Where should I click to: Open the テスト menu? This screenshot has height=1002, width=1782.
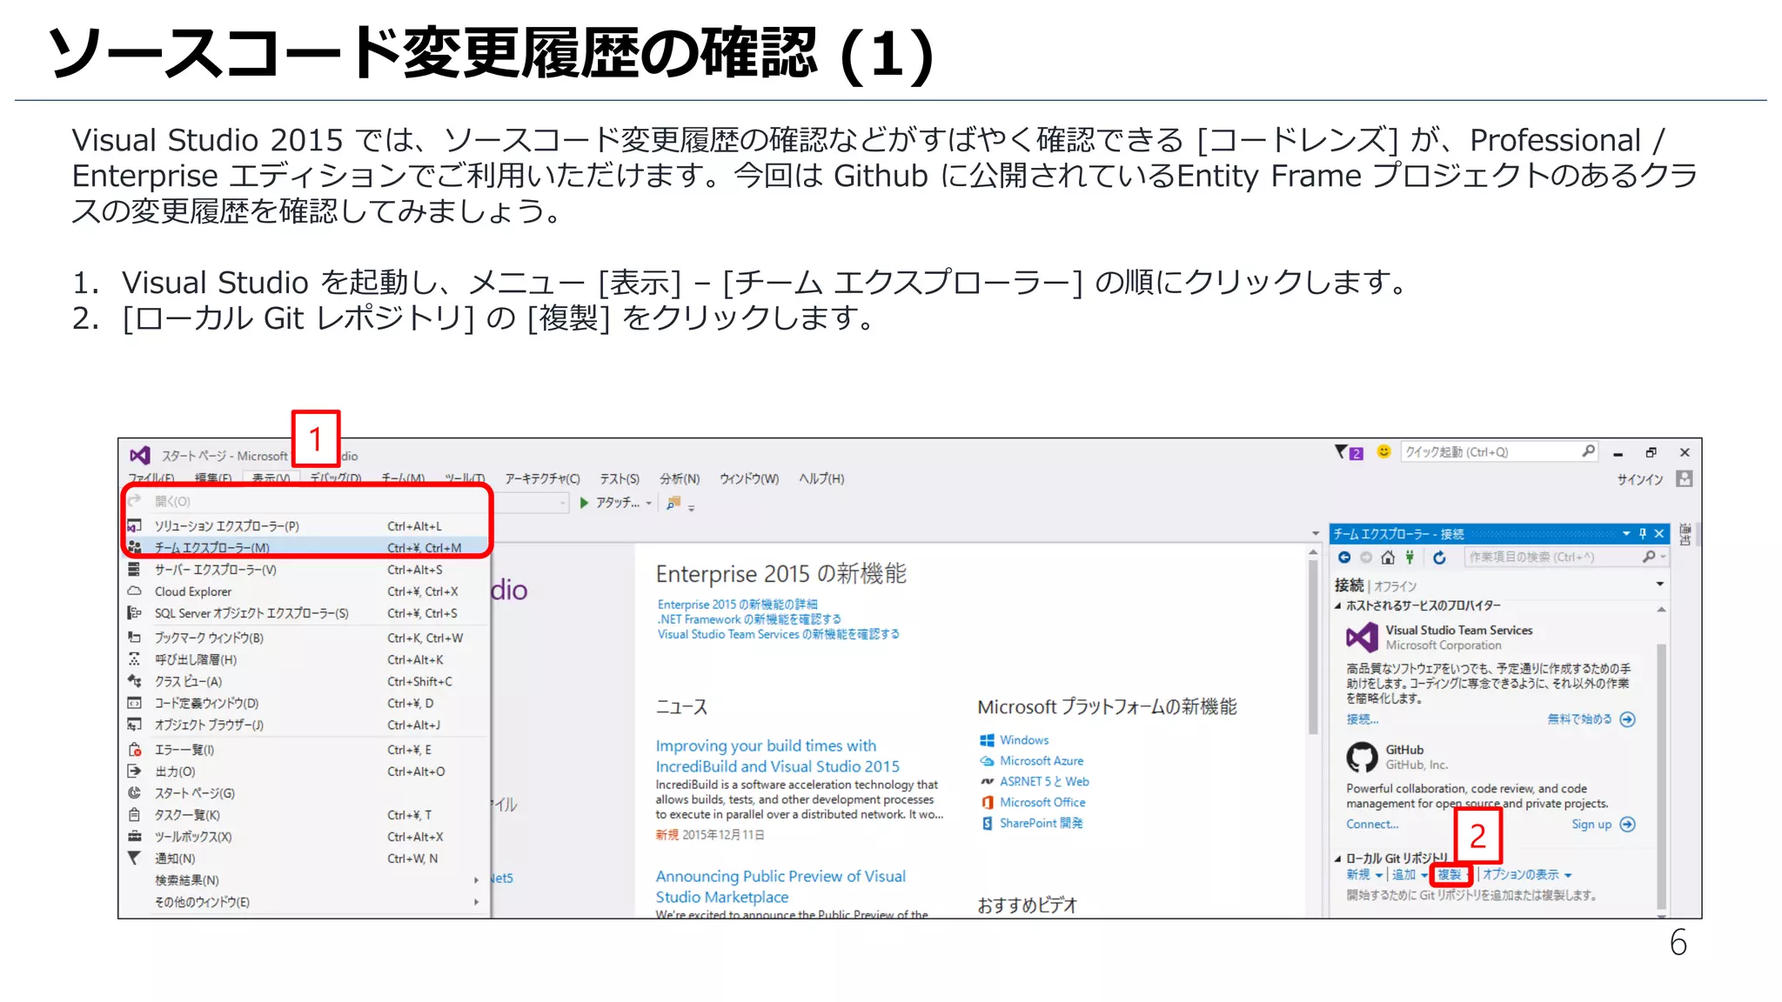click(620, 479)
